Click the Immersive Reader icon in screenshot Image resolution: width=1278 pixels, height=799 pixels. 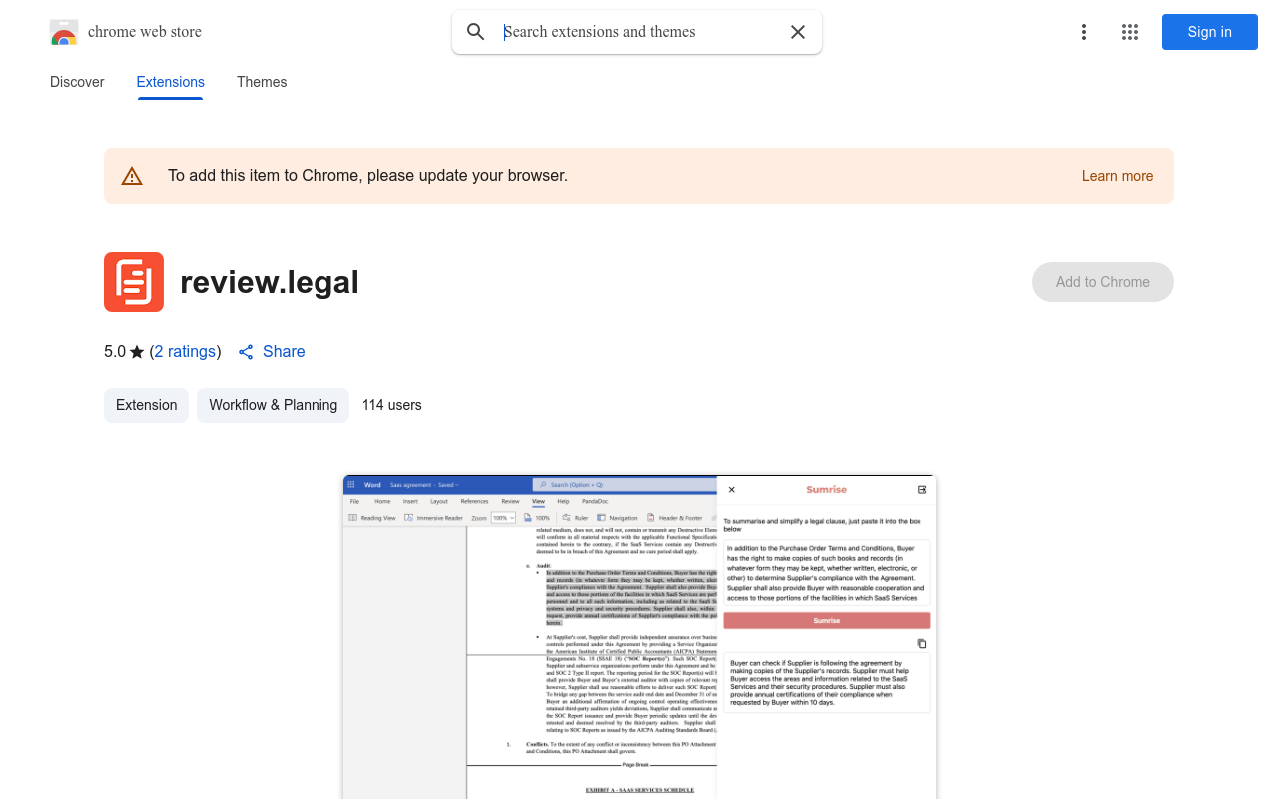[x=409, y=518]
